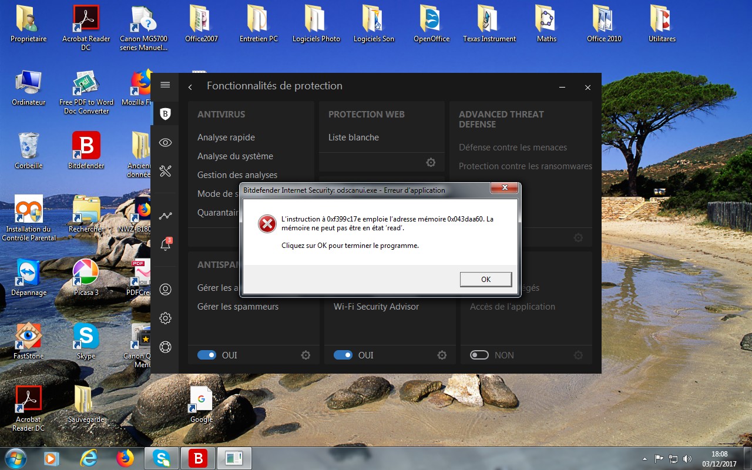Select the Bitdefender desktop shortcut
The image size is (752, 470).
coord(86,151)
